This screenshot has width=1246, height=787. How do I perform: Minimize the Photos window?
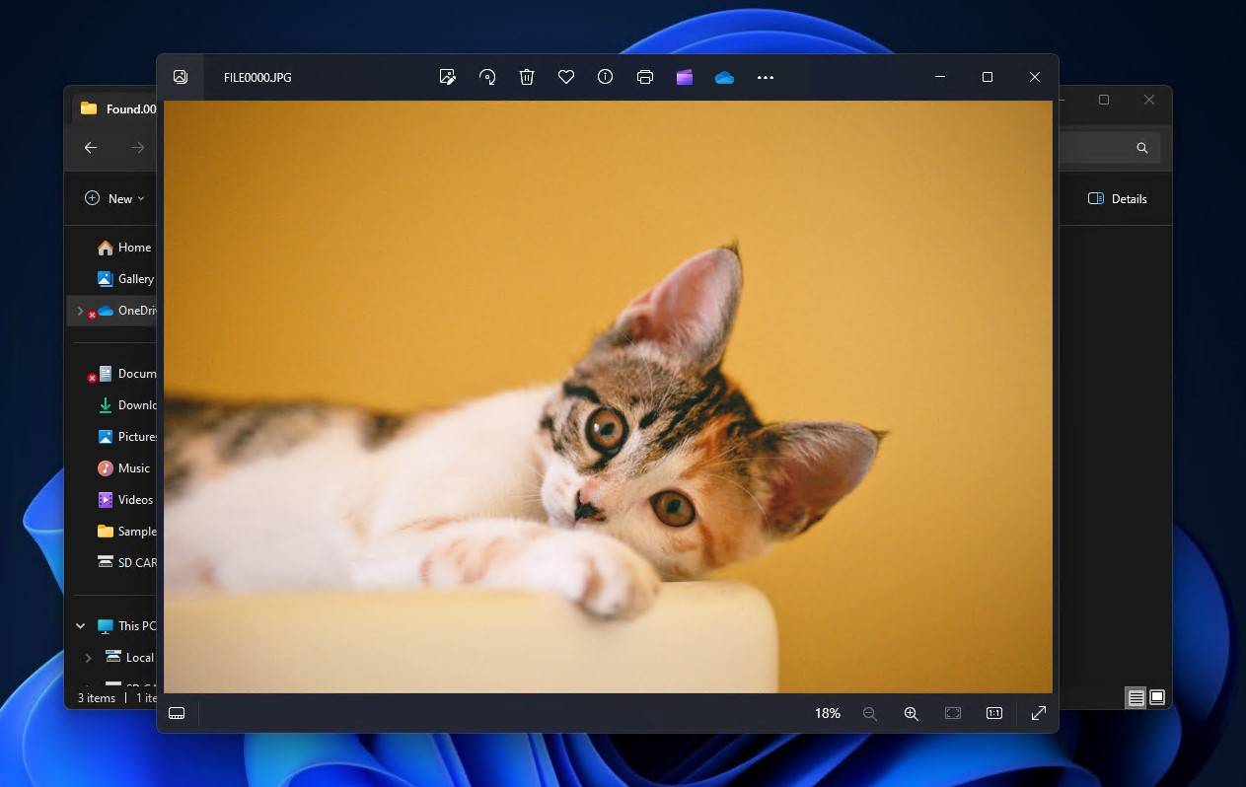click(x=940, y=77)
